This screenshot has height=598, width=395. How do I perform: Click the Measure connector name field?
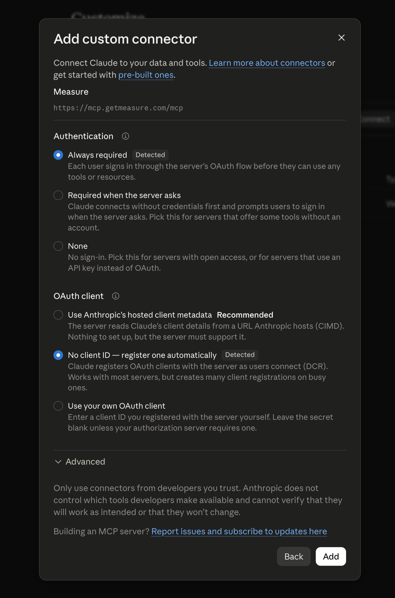(x=200, y=92)
